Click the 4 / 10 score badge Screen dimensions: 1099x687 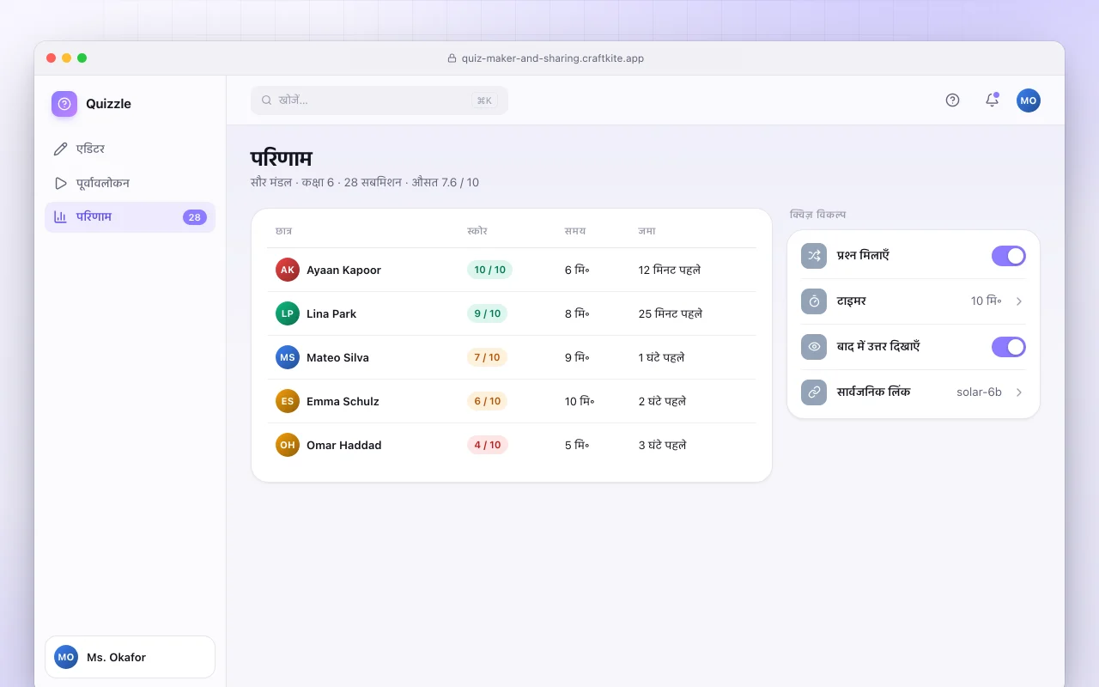pos(488,445)
